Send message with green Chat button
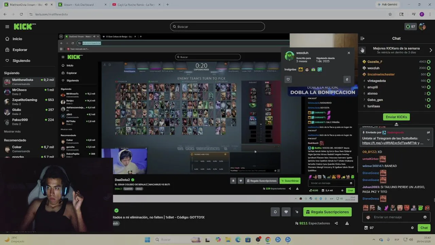Screen dimensions: 435x245 (x=424, y=228)
